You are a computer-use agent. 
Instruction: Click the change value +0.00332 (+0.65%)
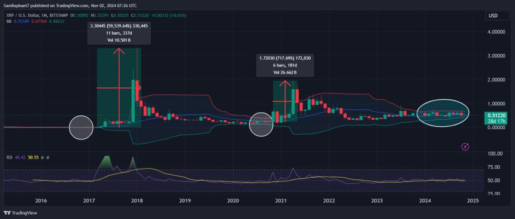pyautogui.click(x=168, y=16)
